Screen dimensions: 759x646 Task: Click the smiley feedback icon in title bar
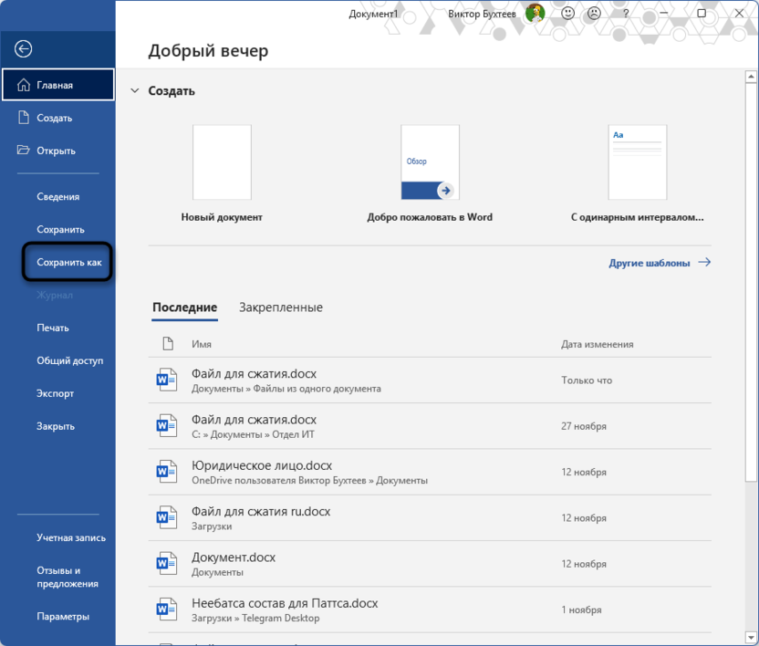[568, 14]
